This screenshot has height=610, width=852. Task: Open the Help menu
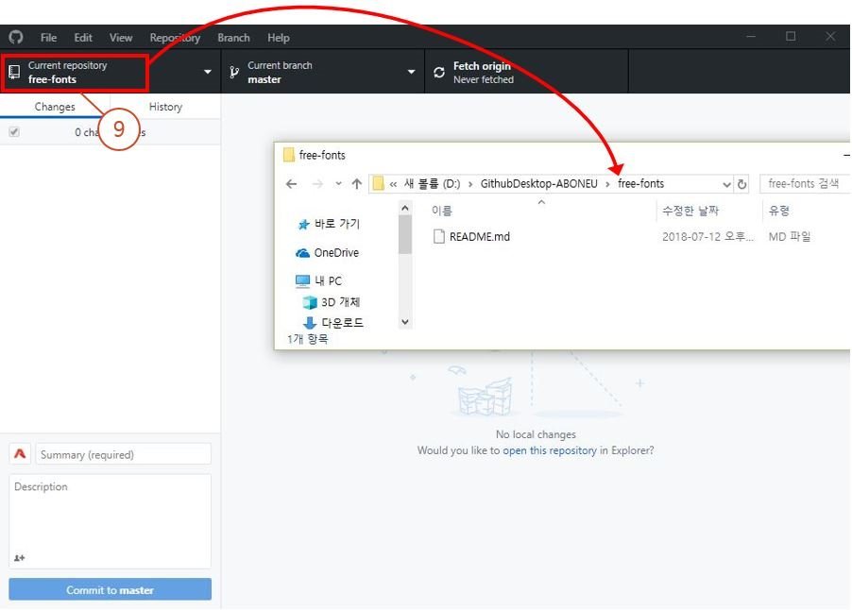(279, 38)
